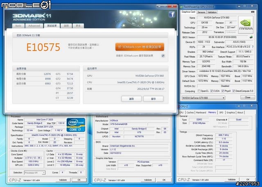Select the Graphics Card tab in GPU-Z
The height and width of the screenshot is (187, 262).
click(188, 12)
